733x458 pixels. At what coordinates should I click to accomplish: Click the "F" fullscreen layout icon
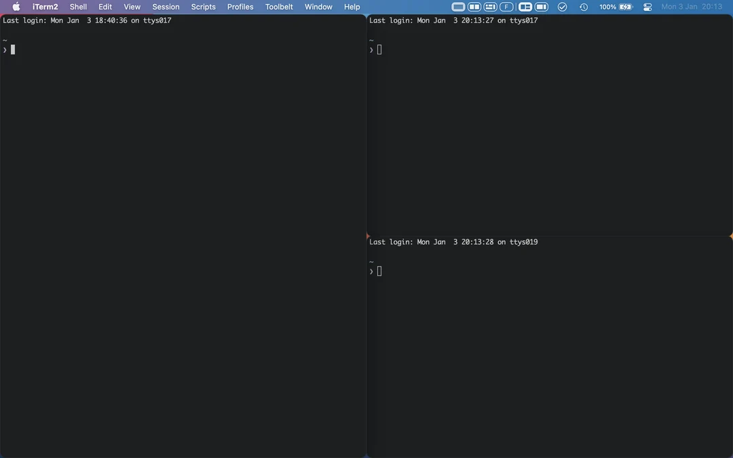(x=506, y=6)
